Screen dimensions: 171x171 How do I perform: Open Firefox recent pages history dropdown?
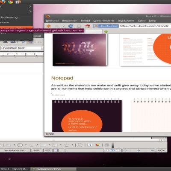64,26
